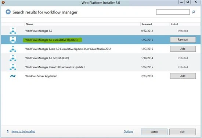
Task: Click the Workflow Manager Client 1.0 row icon
Action: pyautogui.click(x=13, y=67)
